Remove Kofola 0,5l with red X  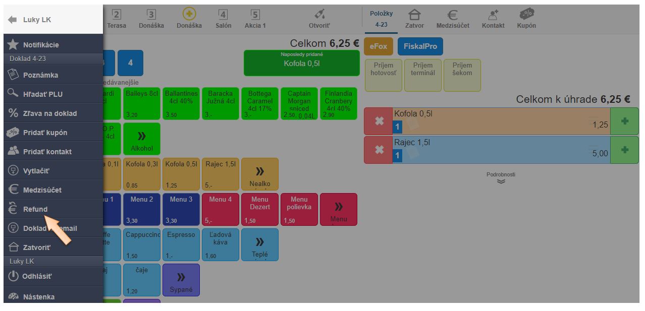pyautogui.click(x=379, y=121)
